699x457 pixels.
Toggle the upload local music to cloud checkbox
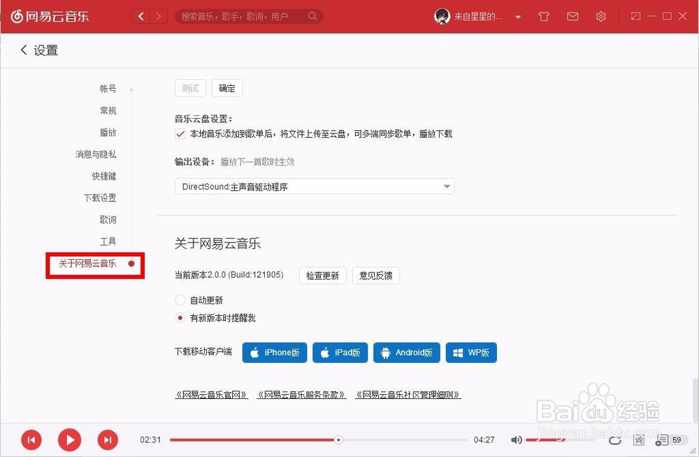point(180,133)
